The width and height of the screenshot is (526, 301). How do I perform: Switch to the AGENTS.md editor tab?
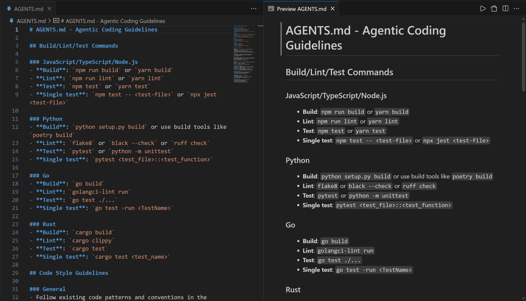[28, 8]
